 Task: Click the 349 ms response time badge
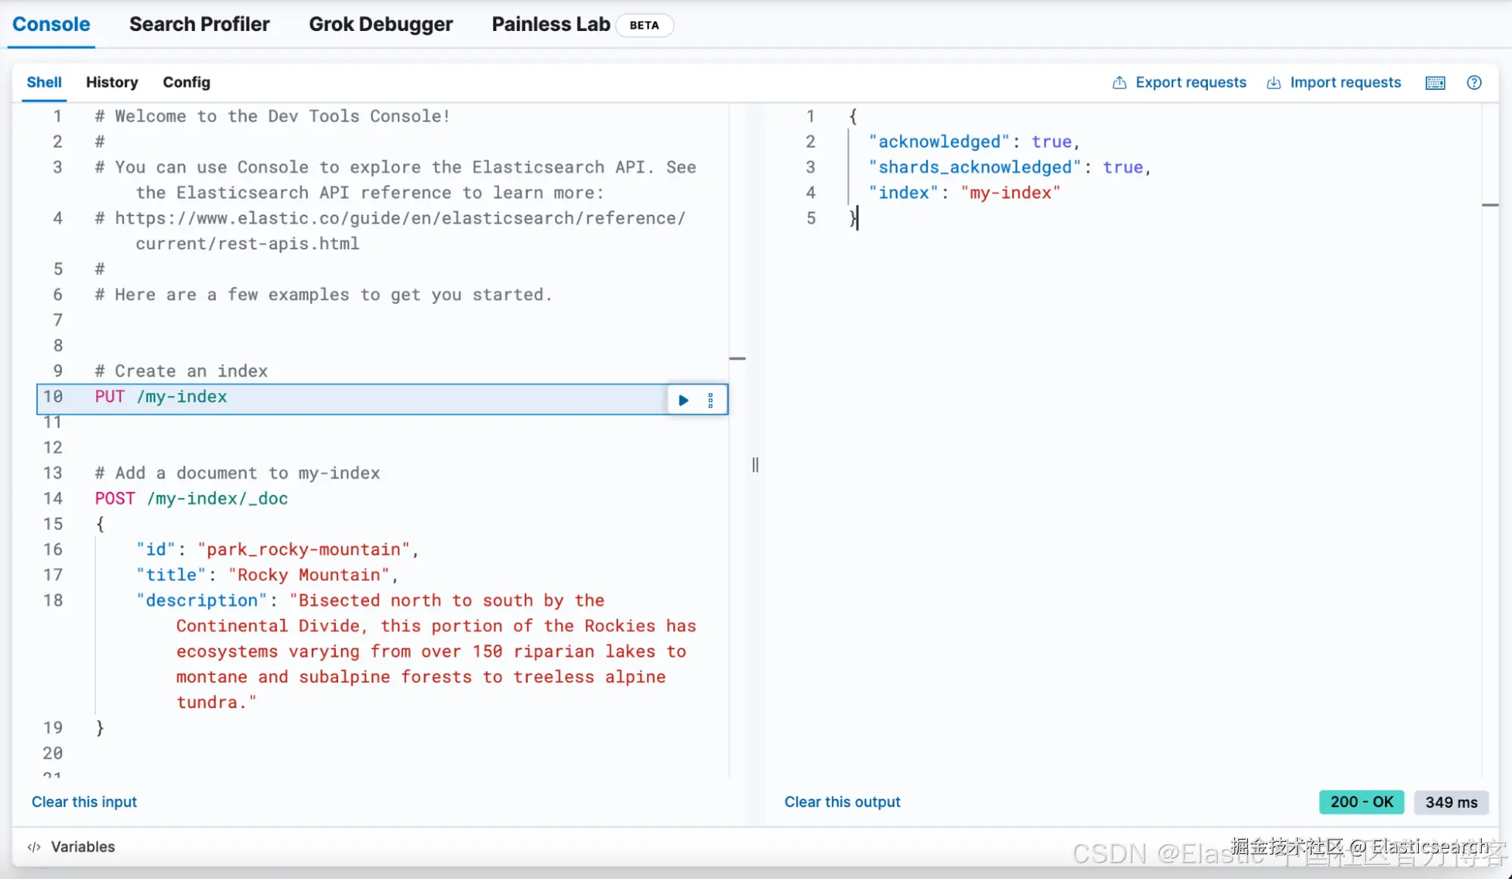[x=1451, y=802]
